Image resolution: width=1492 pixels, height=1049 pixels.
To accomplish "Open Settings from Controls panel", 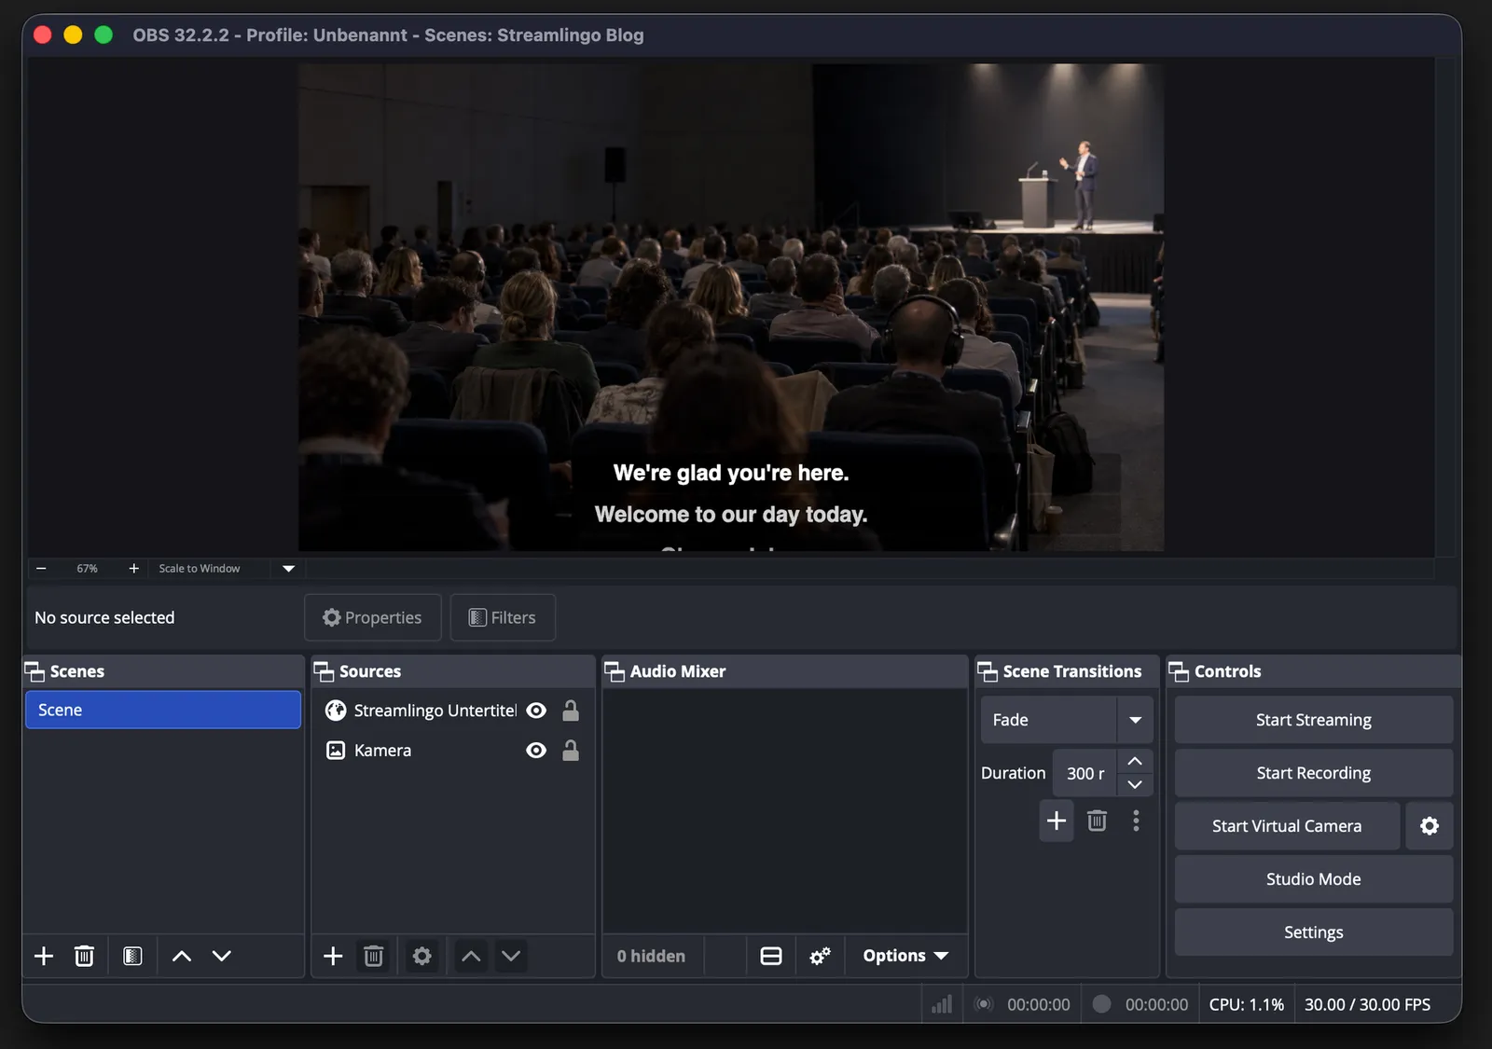I will coord(1314,932).
